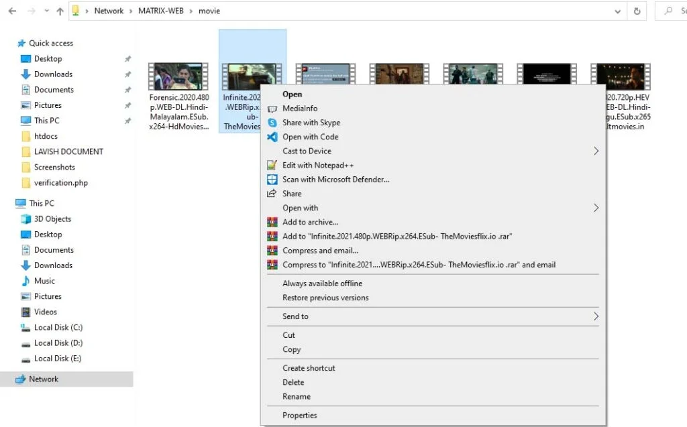
Task: Click the Share icon in context menu
Action: [272, 194]
